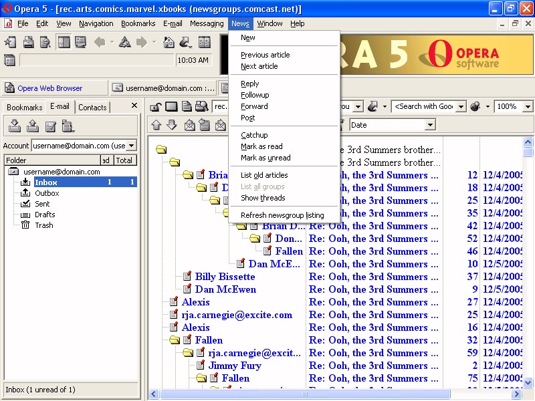Click the Opera software banner ad

pos(437,54)
